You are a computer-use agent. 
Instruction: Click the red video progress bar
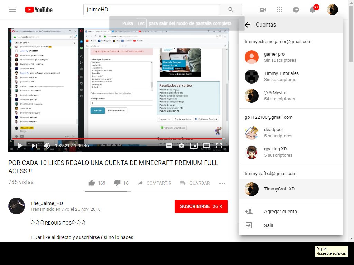coord(119,139)
